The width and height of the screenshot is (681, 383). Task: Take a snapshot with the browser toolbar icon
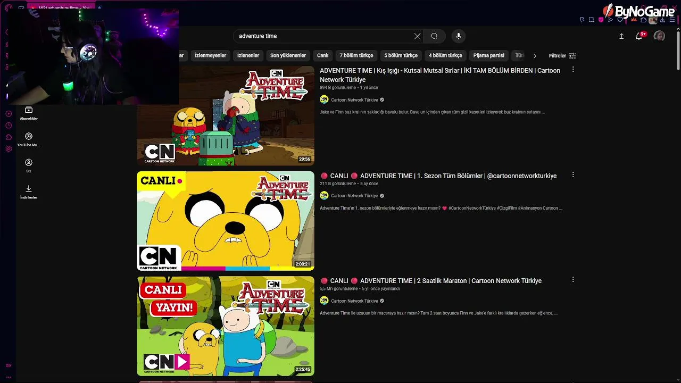[x=591, y=20]
